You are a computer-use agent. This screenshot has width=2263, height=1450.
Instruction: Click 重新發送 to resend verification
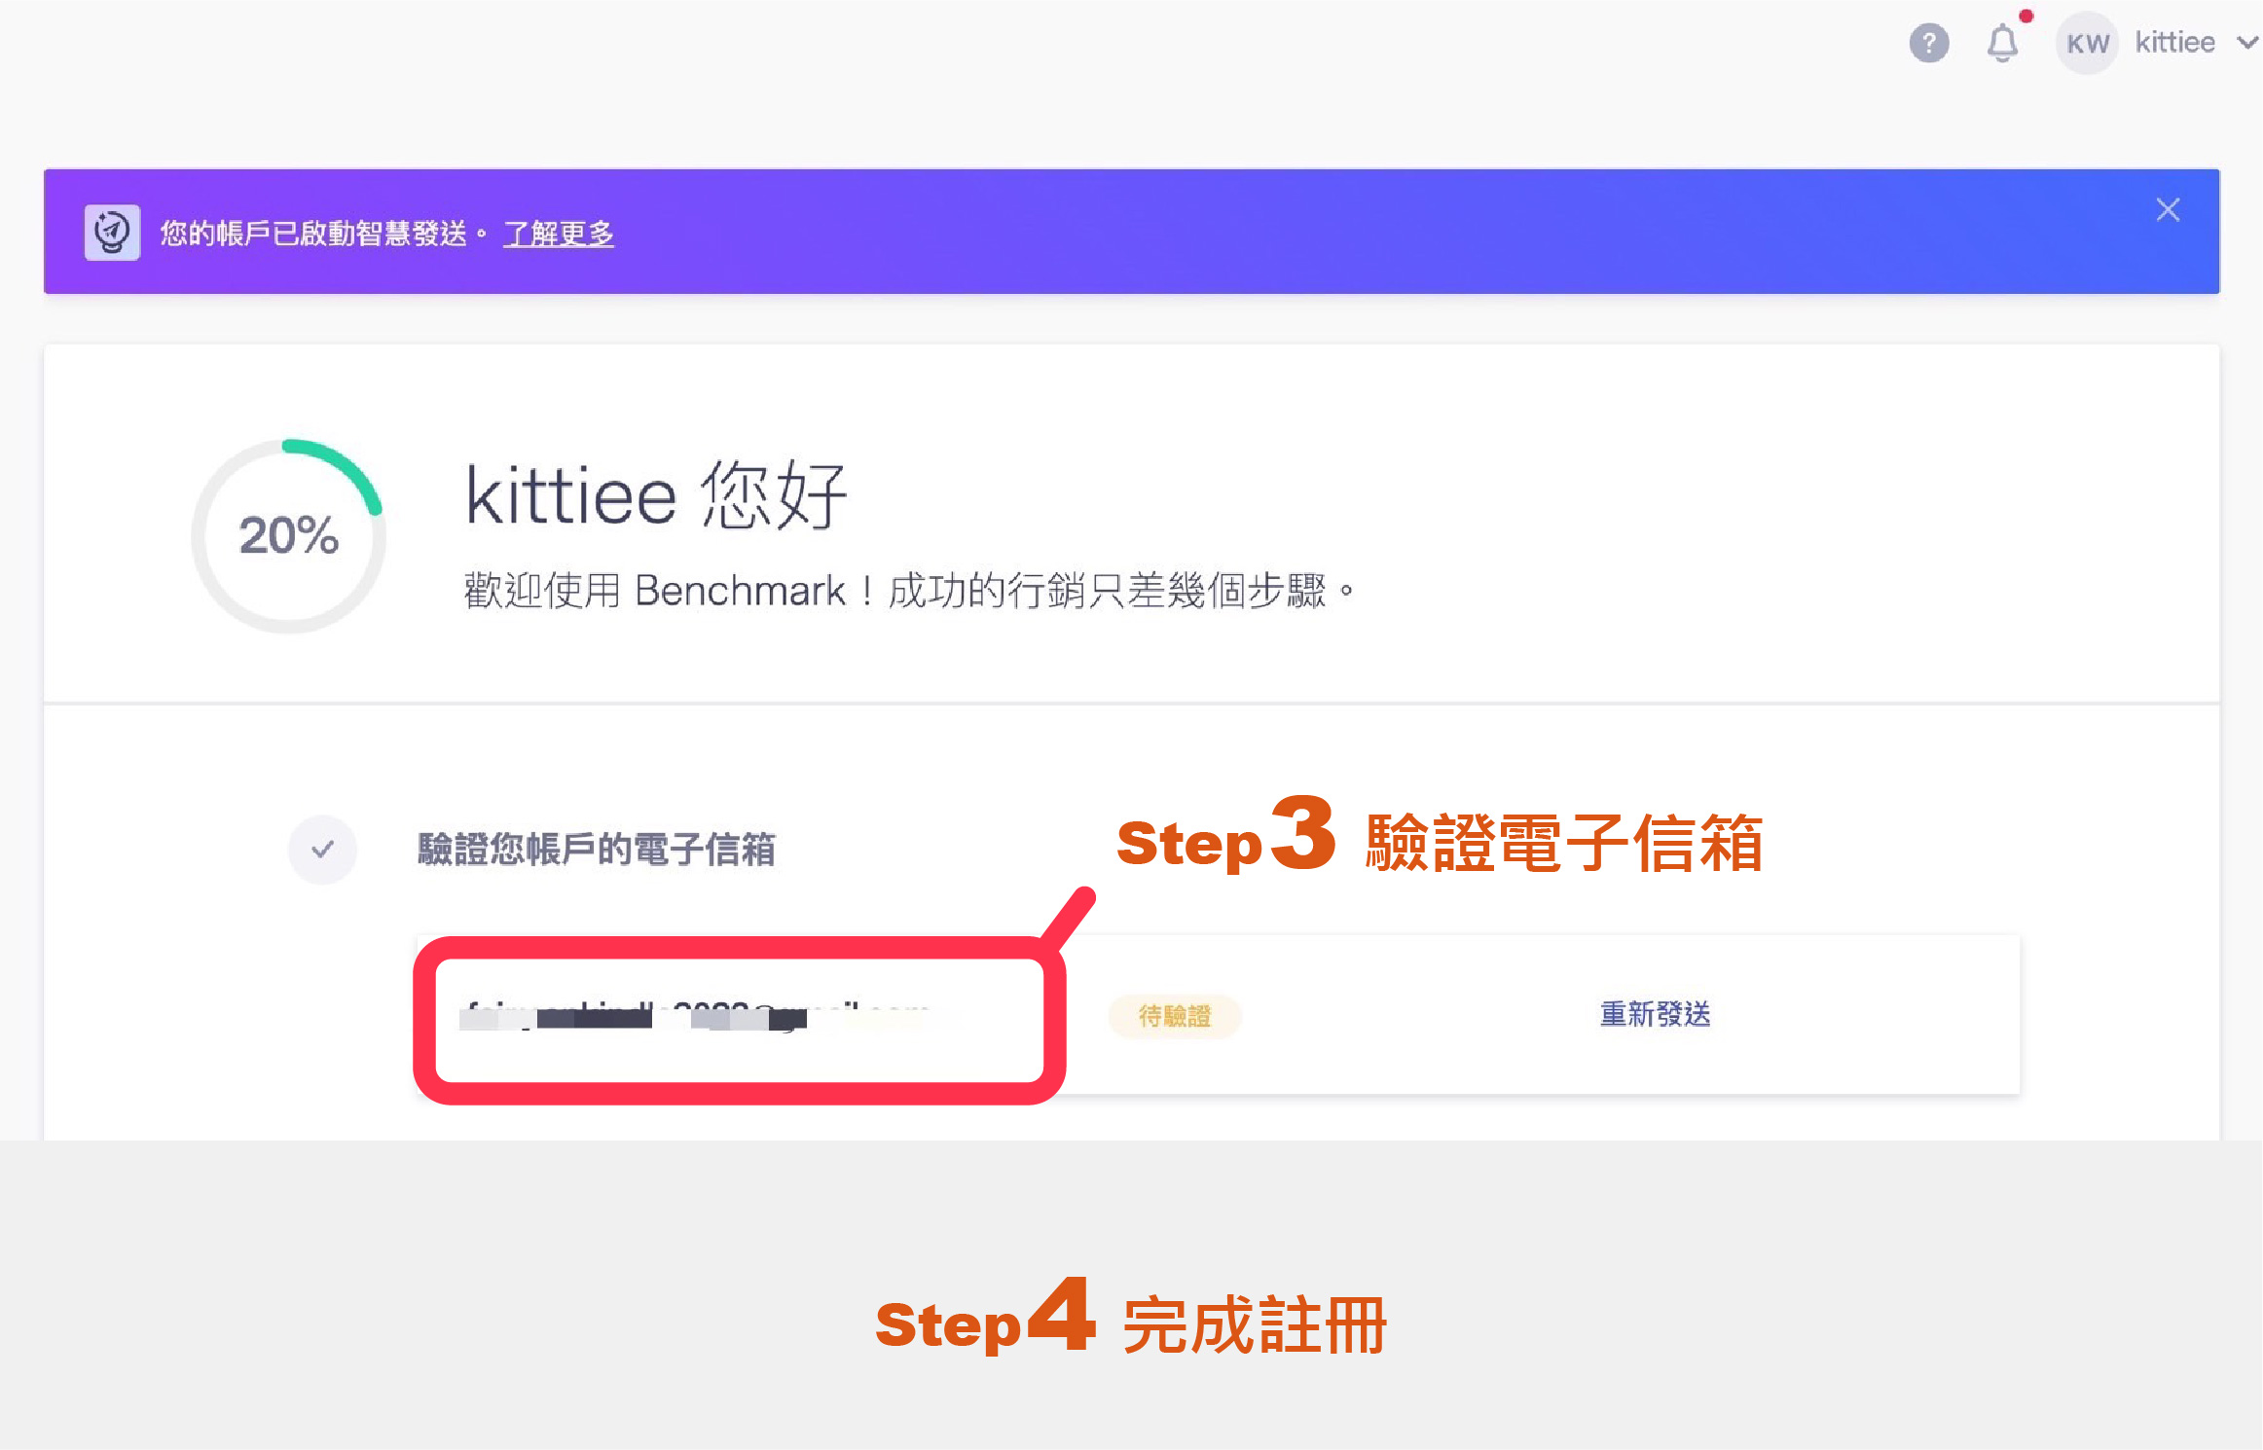pyautogui.click(x=1655, y=1015)
